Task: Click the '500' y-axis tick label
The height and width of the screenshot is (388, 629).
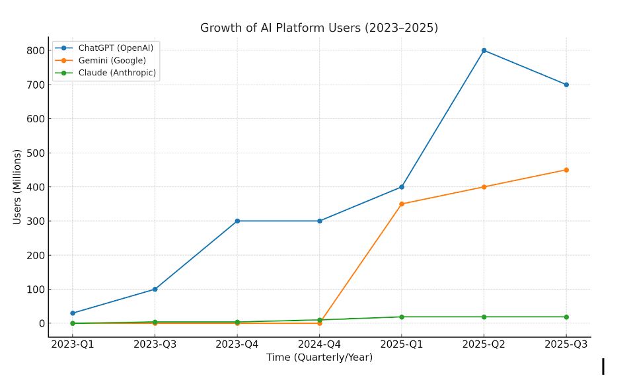Action: click(36, 153)
